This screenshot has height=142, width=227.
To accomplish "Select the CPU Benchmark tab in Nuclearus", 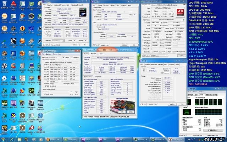I will (x=89, y=77).
